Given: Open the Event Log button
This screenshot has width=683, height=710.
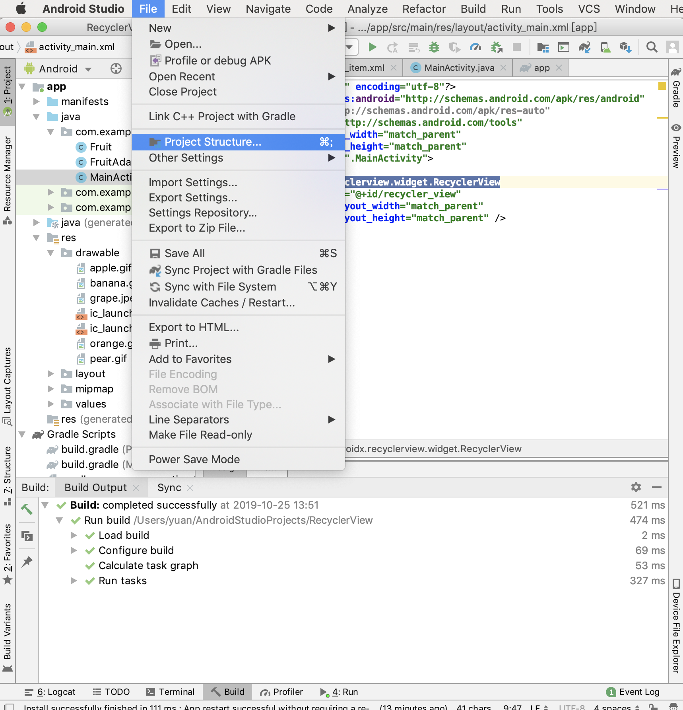Looking at the screenshot, I should click(x=633, y=692).
